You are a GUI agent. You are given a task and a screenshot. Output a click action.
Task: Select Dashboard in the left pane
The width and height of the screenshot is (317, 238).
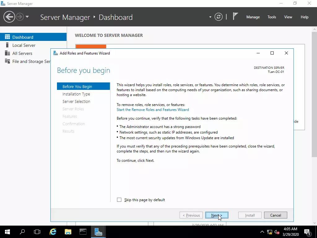pyautogui.click(x=33, y=37)
